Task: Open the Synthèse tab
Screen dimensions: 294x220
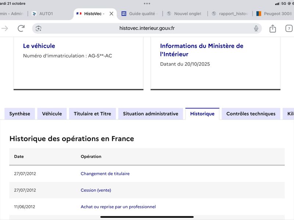Action: click(x=20, y=114)
